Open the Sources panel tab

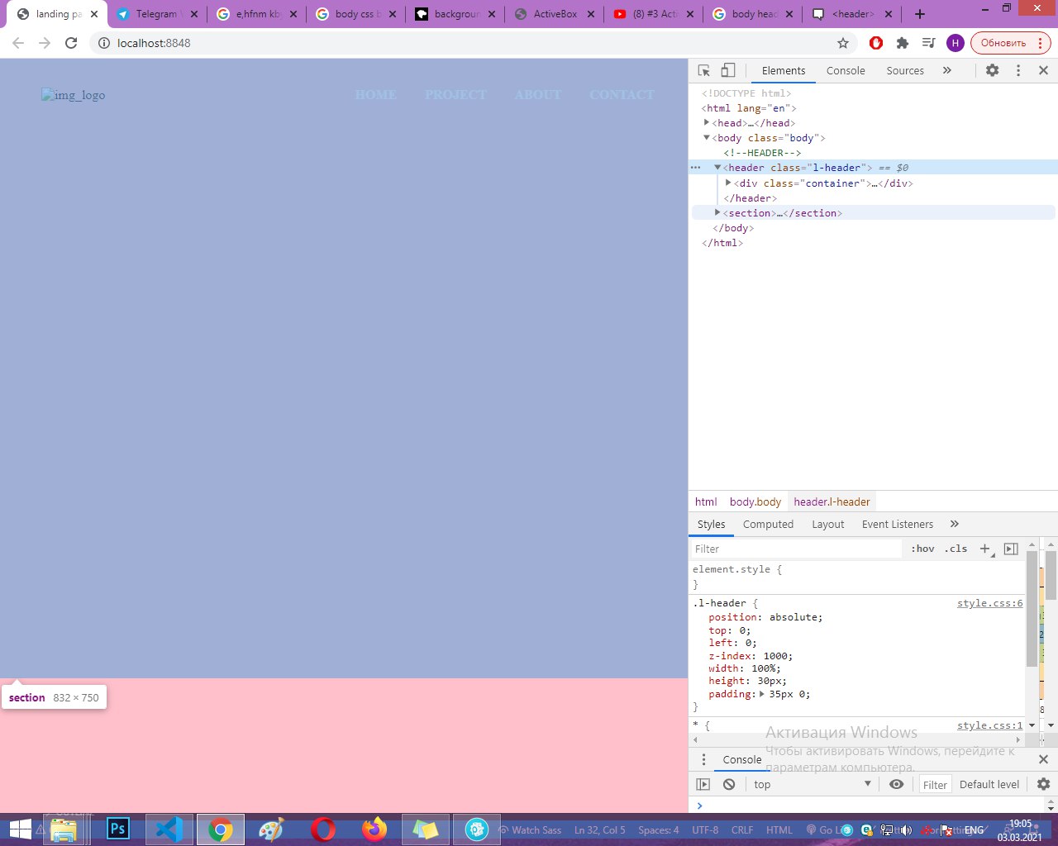pos(905,71)
